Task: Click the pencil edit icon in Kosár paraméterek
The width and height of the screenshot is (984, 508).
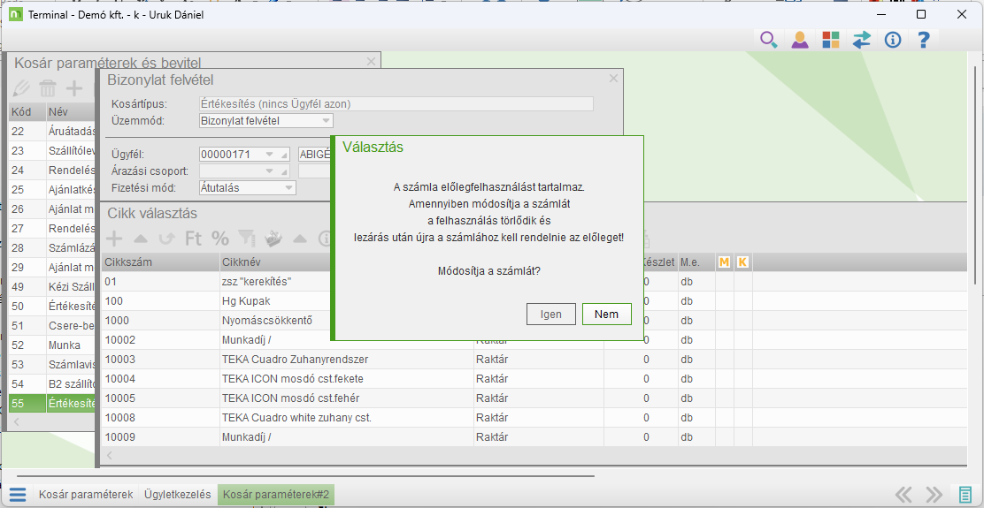Action: [x=20, y=88]
